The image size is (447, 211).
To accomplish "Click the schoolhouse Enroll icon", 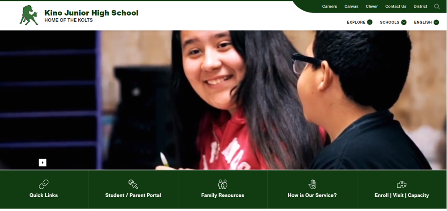I will tap(402, 185).
